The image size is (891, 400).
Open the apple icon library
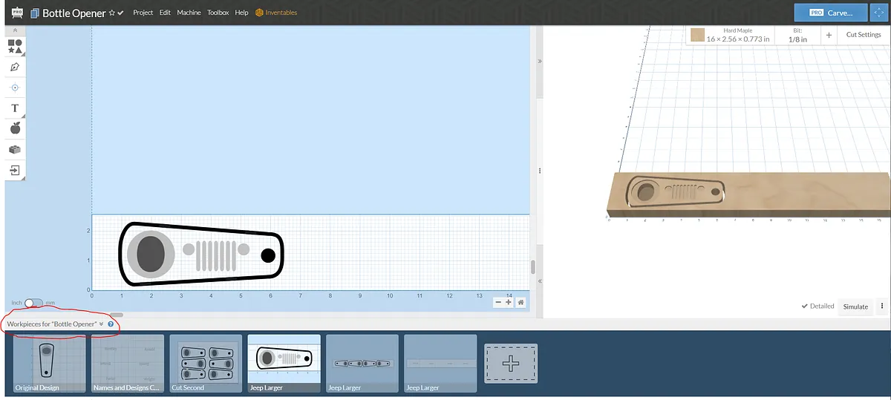click(15, 128)
